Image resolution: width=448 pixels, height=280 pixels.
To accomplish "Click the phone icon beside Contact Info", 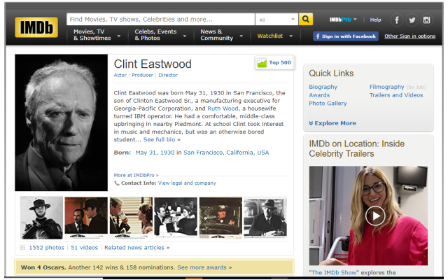I will coord(117,183).
